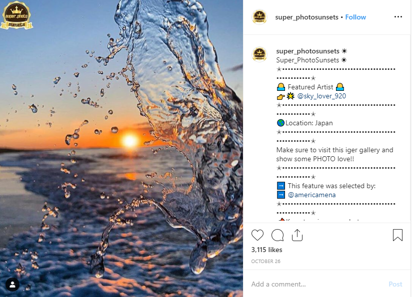Click the October 26 post date
Screen dimensions: 412x297
pos(265,261)
